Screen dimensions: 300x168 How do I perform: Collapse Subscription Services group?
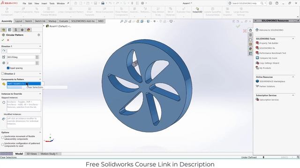pyautogui.click(x=293, y=95)
